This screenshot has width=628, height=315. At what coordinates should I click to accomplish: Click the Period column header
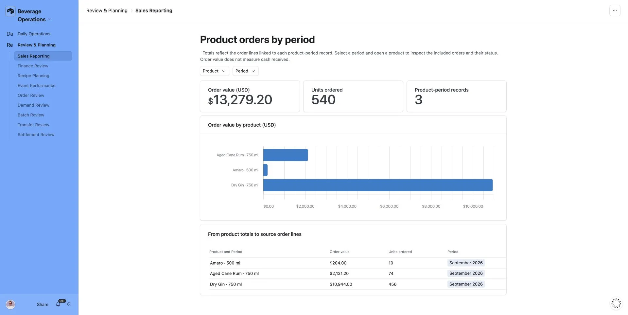point(453,252)
